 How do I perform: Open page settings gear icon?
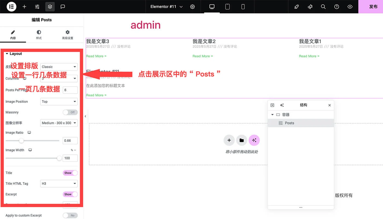pyautogui.click(x=193, y=7)
